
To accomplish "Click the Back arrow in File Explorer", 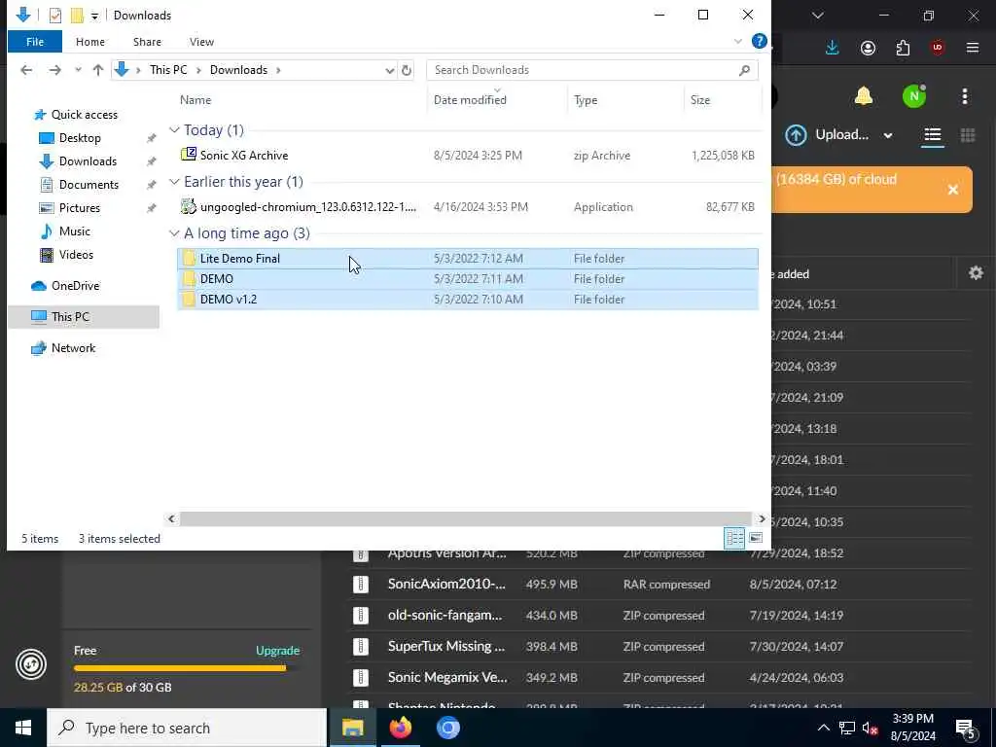I will (x=26, y=70).
